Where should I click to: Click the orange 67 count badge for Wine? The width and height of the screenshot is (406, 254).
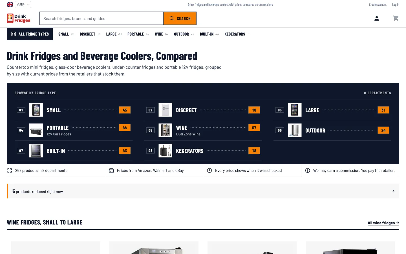(254, 128)
